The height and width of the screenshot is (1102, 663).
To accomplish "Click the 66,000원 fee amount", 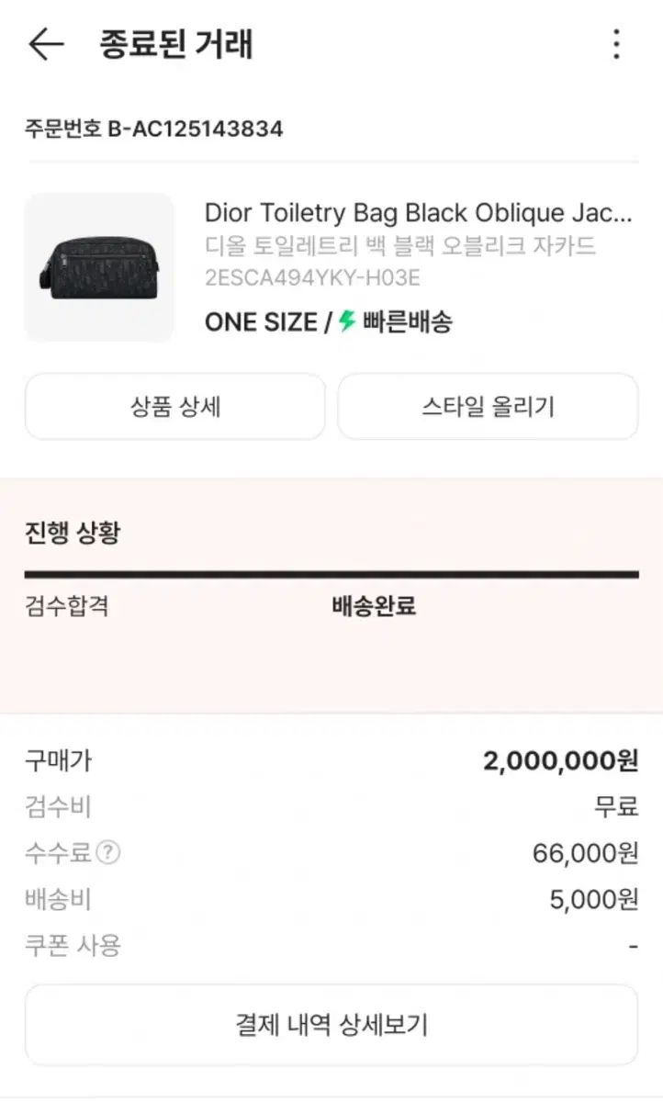I will point(585,853).
